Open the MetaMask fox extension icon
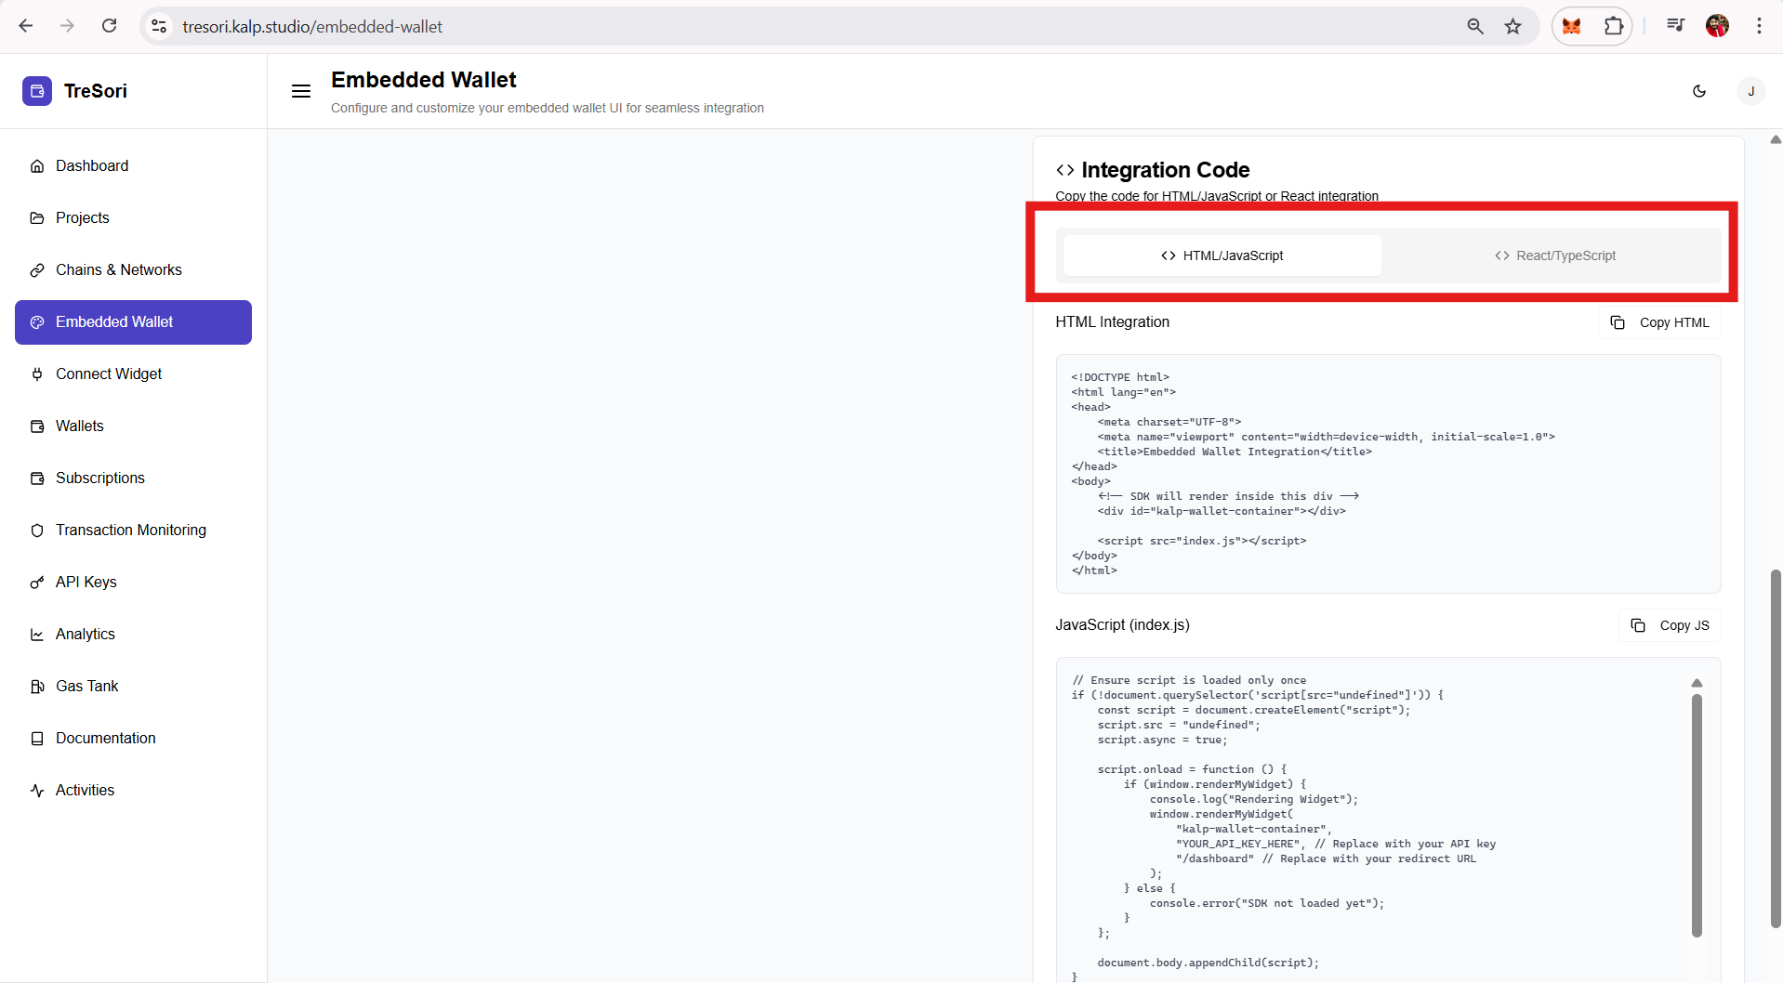This screenshot has height=983, width=1783. tap(1572, 26)
